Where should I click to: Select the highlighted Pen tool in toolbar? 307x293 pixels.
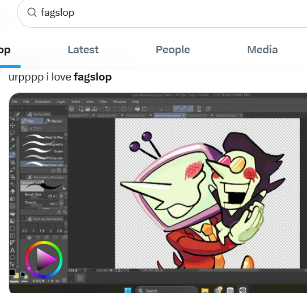[x=12, y=155]
